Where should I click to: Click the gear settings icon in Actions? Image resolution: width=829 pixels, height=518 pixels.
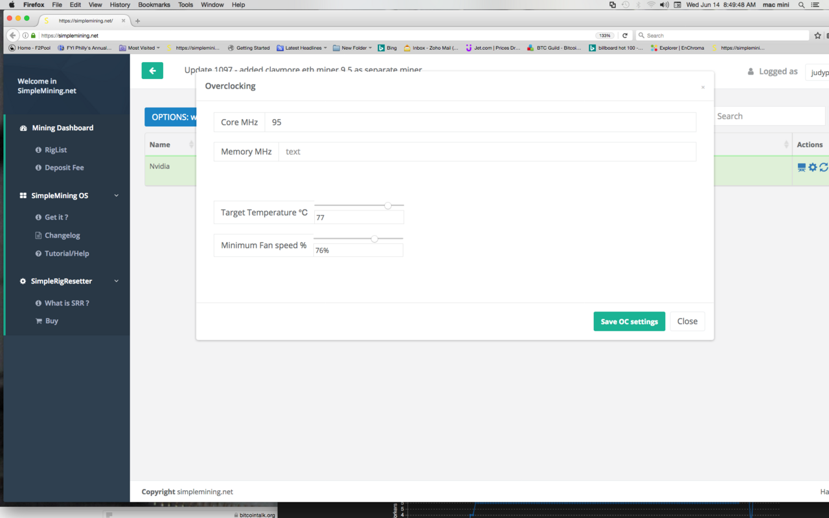[813, 167]
